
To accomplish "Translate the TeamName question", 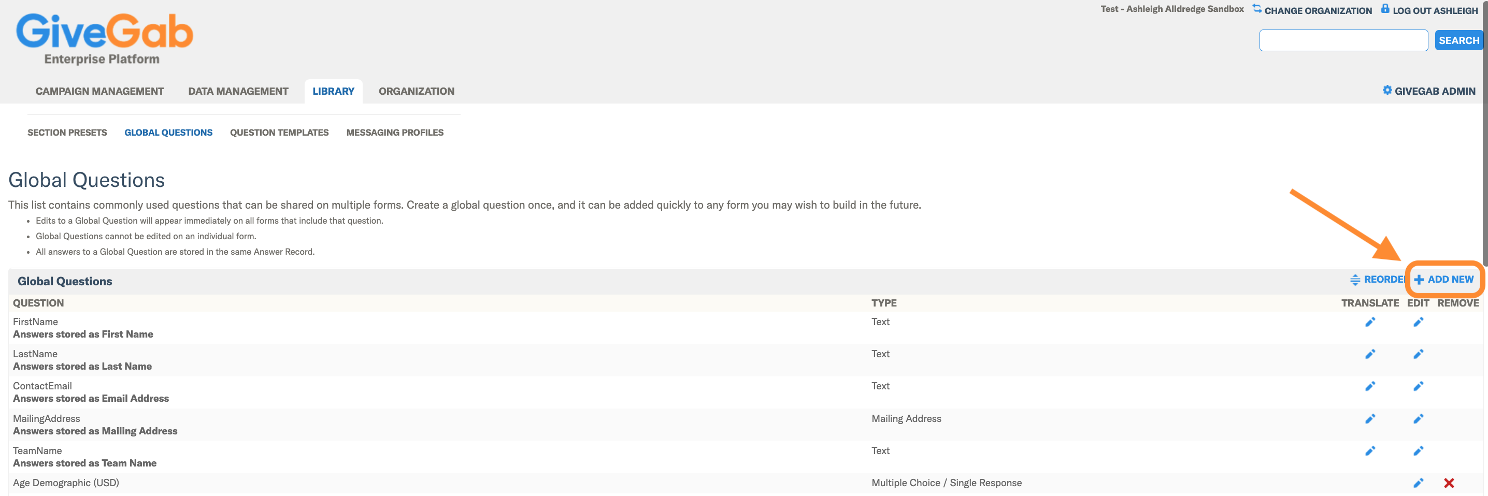I will [1369, 451].
